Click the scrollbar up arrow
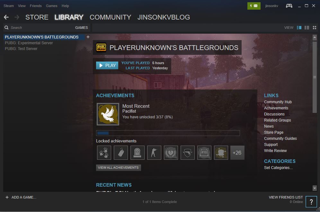 (x=315, y=37)
